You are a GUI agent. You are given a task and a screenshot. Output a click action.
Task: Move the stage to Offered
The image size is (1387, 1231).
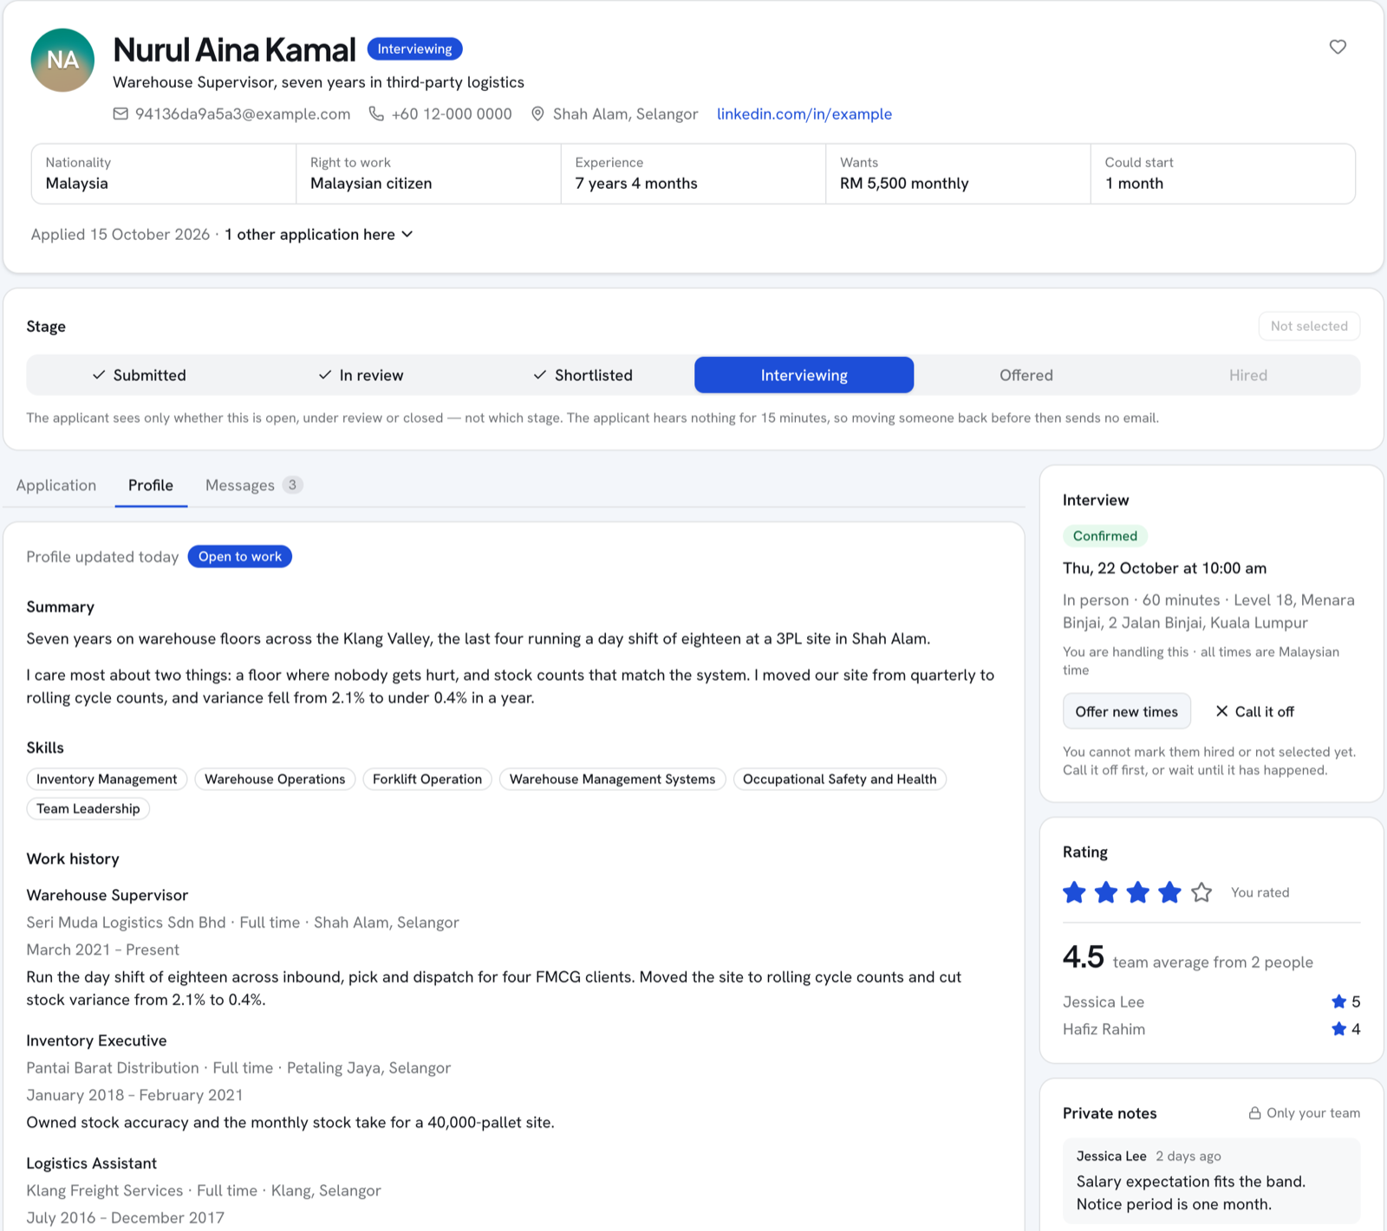(x=1026, y=375)
